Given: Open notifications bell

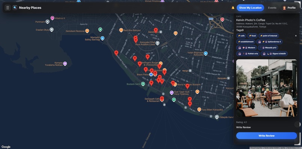Looking at the screenshot, I should [x=233, y=8].
